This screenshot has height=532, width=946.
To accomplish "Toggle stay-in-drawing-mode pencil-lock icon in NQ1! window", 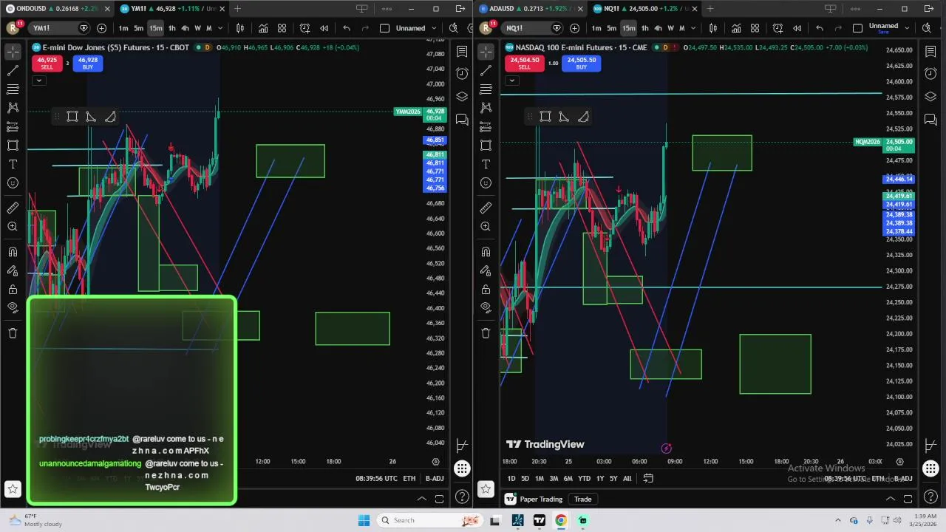I will click(x=486, y=270).
